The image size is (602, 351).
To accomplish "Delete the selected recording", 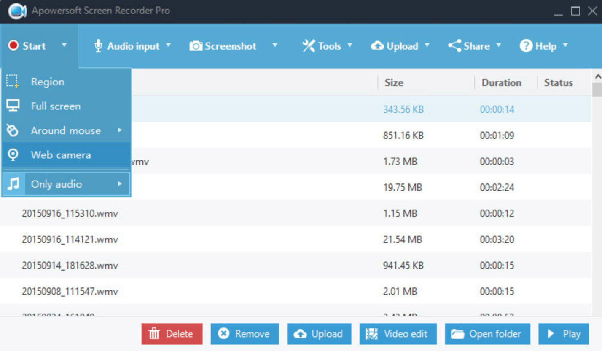I will tap(172, 334).
